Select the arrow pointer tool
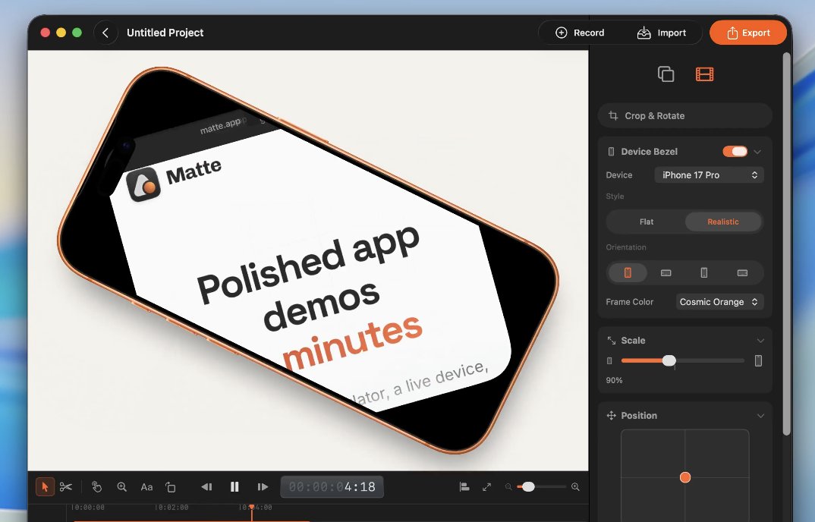This screenshot has height=522, width=815. 45,486
